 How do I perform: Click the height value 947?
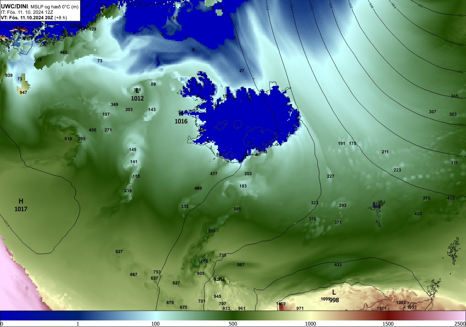tap(23, 92)
